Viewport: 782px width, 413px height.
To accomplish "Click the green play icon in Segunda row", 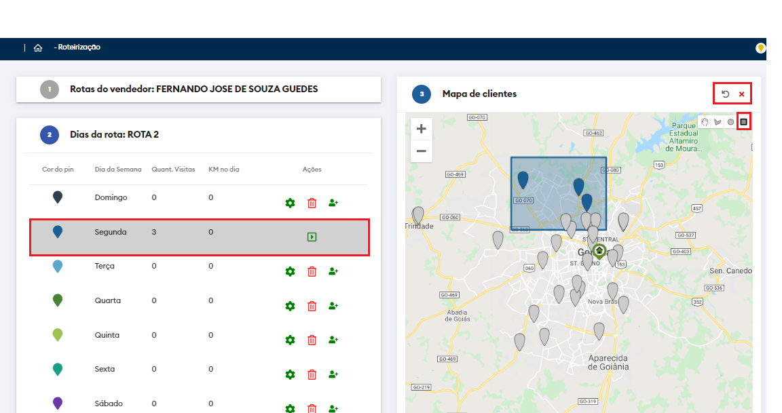I will [x=312, y=237].
